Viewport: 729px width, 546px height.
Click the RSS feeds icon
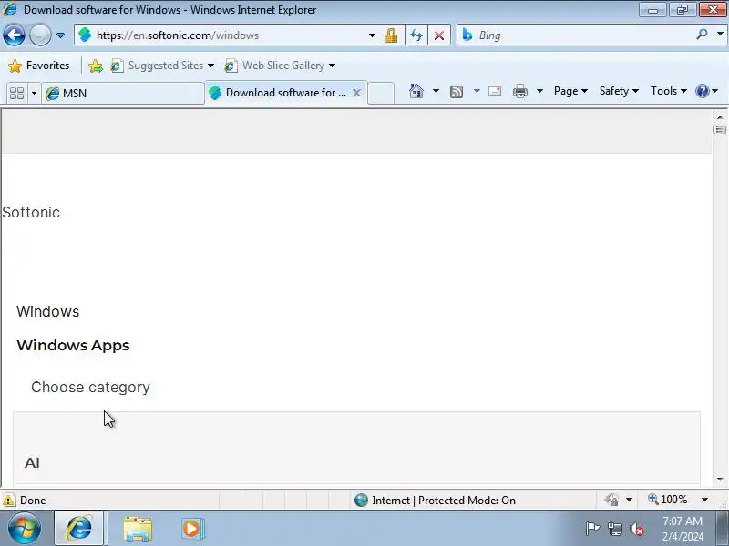pyautogui.click(x=457, y=92)
